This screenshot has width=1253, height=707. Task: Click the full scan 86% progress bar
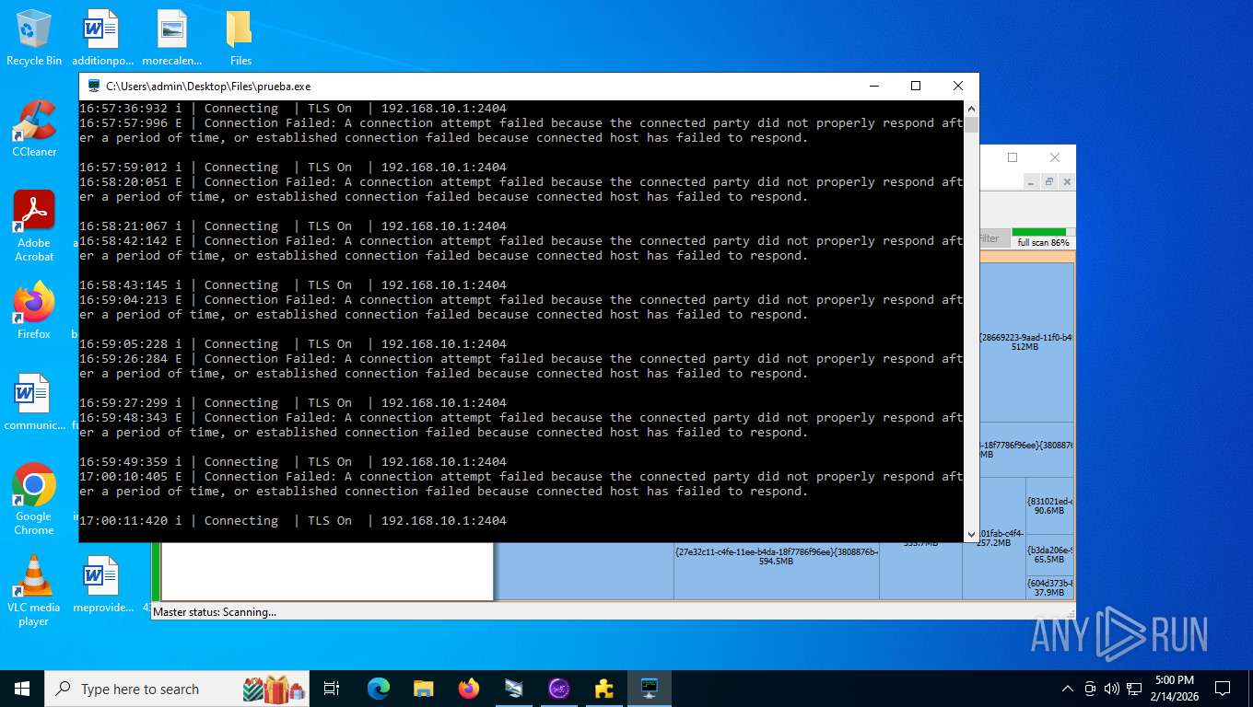click(x=1043, y=238)
